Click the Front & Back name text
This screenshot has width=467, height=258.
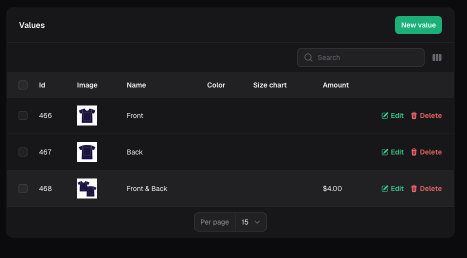[x=147, y=188]
